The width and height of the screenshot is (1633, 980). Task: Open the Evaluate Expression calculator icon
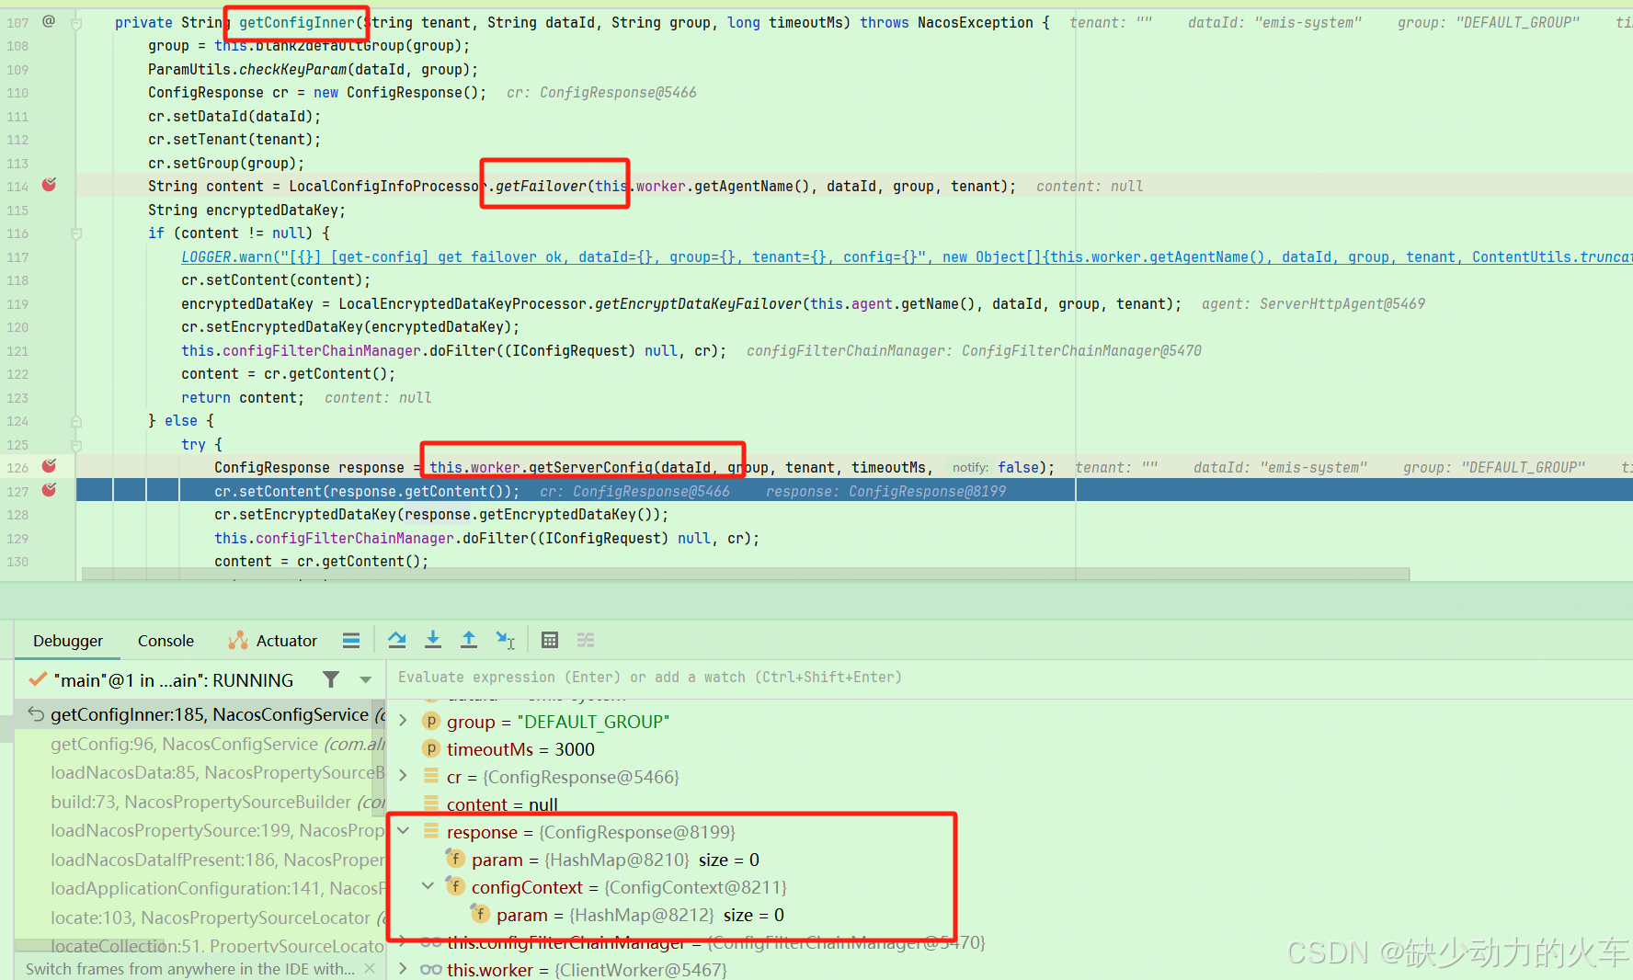pyautogui.click(x=550, y=640)
